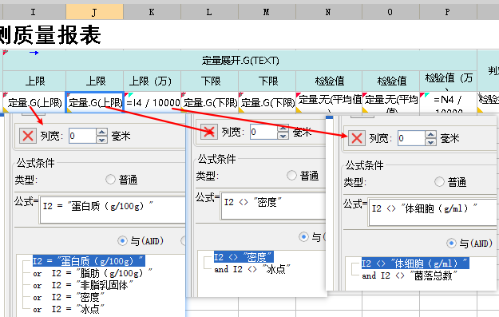Click the red X icon in the right panel

pos(356,138)
